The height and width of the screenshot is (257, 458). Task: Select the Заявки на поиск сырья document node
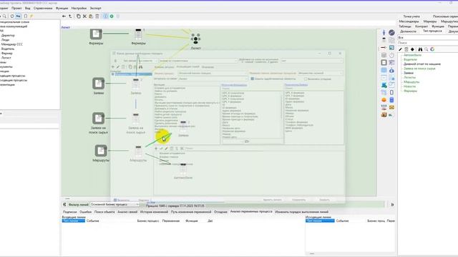[99, 119]
